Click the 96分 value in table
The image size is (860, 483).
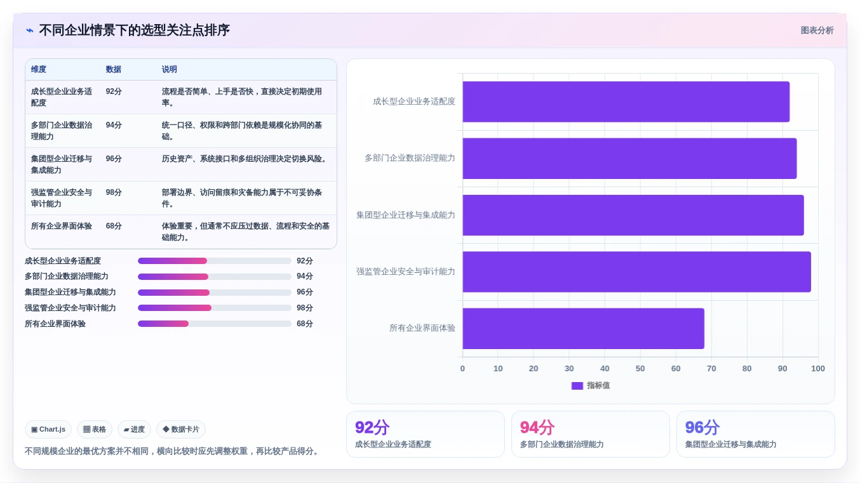click(114, 159)
